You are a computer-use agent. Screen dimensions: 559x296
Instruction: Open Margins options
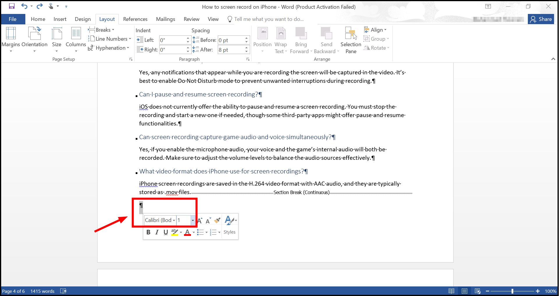coord(11,40)
